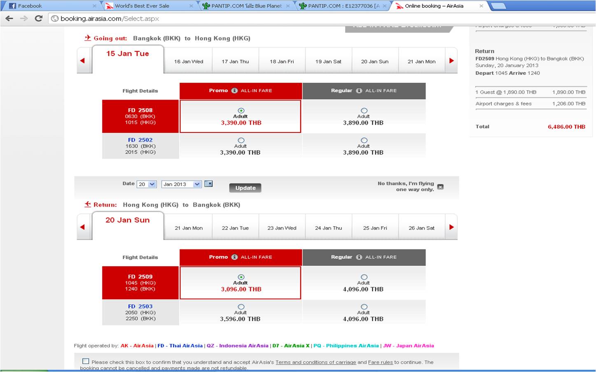Viewport: 596px width, 372px height.
Task: Select Regular fare for flight FD 2509
Action: pos(364,277)
